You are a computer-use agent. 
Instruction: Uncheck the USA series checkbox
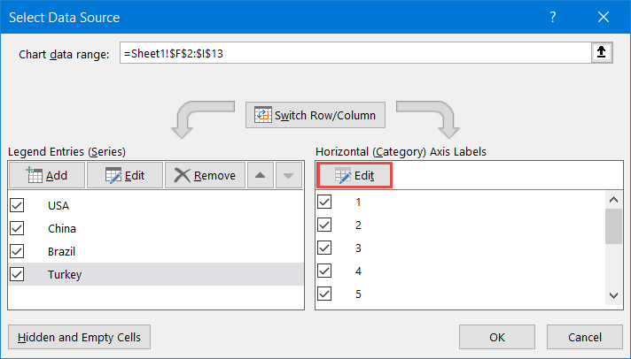click(x=17, y=205)
